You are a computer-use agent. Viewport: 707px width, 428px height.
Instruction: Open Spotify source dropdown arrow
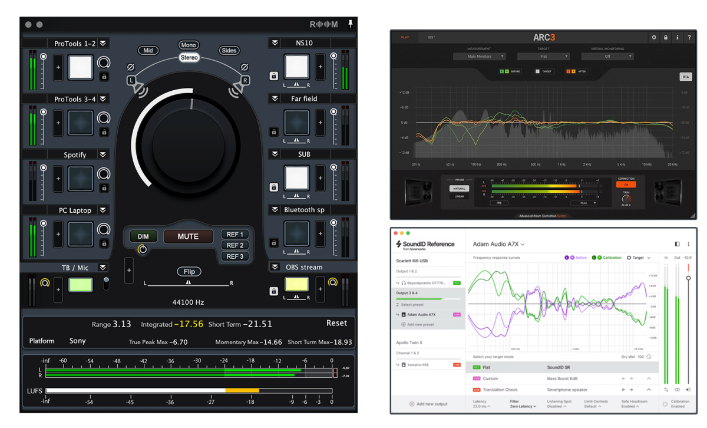(103, 154)
